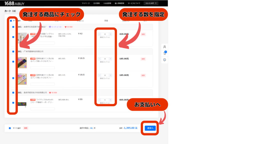Open the user account icon in side panel
The height and width of the screenshot is (144, 256).
164,47
